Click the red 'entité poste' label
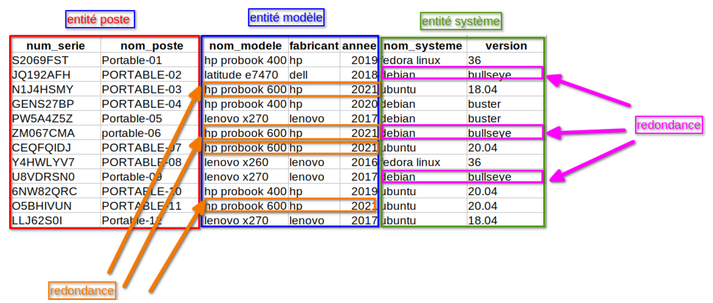The width and height of the screenshot is (713, 303). coord(99,19)
